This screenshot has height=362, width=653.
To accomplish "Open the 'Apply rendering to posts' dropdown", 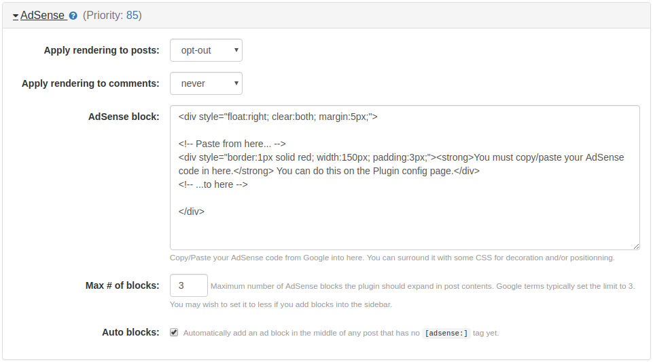I will click(x=206, y=50).
